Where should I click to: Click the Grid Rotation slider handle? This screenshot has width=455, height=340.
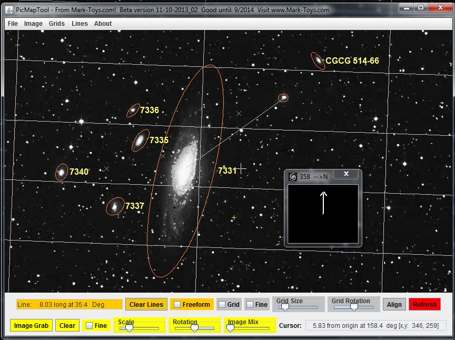354,307
